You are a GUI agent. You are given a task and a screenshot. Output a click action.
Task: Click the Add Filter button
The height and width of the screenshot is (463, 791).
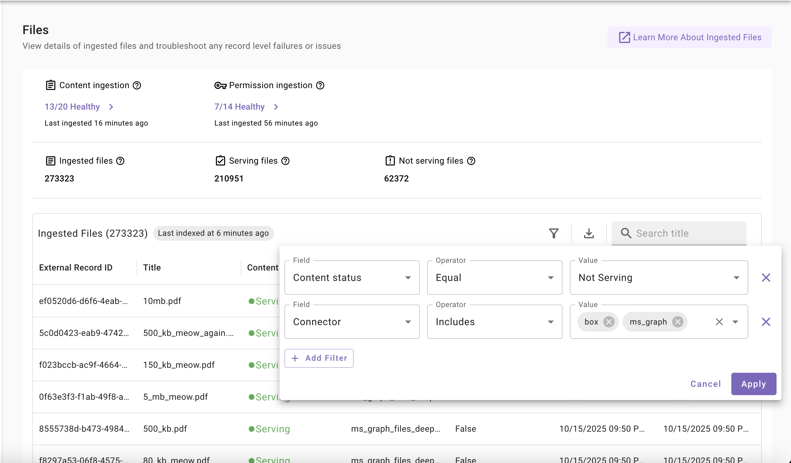pos(319,358)
